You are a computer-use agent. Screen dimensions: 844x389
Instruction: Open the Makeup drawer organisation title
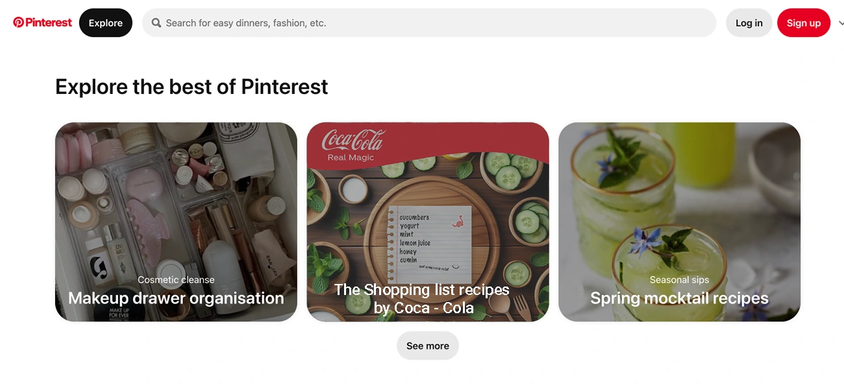[x=176, y=298]
